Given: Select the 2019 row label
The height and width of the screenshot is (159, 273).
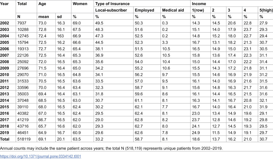Looking at the screenshot, I should (x=4, y=133).
